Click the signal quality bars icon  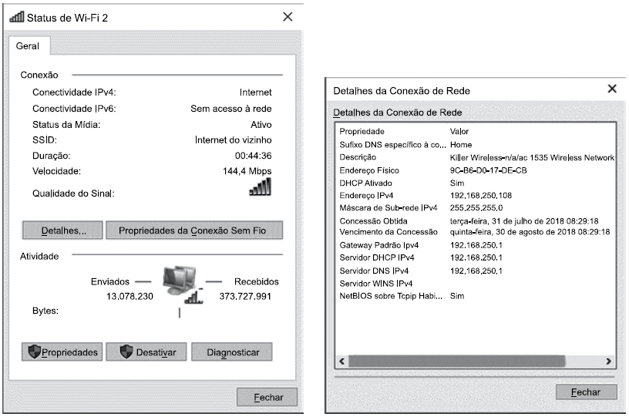[261, 187]
